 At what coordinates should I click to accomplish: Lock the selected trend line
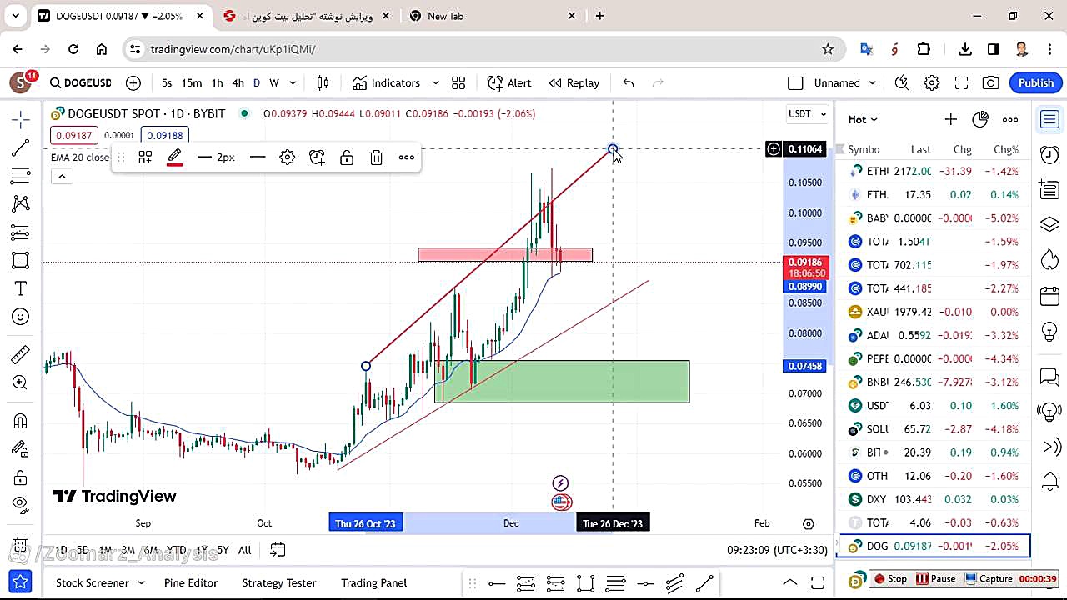pos(347,157)
